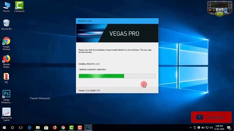The width and height of the screenshot is (234, 131).
Task: Click the clock showing 5:08 PM
Action: (219, 128)
